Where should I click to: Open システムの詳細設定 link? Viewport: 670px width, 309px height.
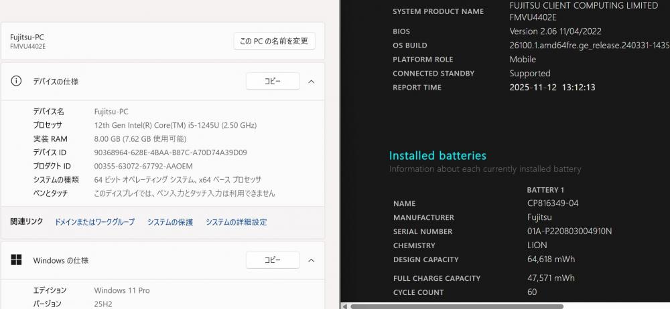[x=237, y=222]
